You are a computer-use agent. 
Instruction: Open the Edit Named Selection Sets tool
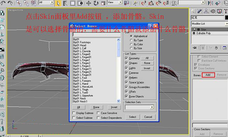(x=174, y=3)
